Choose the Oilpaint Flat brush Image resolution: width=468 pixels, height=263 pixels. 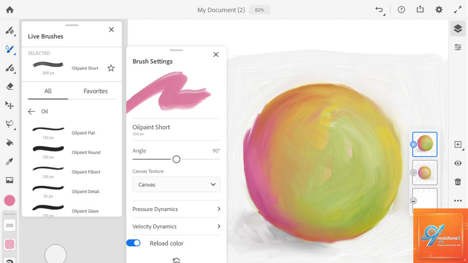72,133
